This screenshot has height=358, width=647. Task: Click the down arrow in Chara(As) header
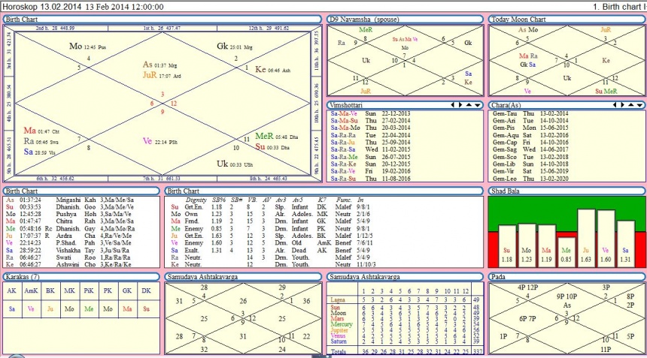click(639, 105)
